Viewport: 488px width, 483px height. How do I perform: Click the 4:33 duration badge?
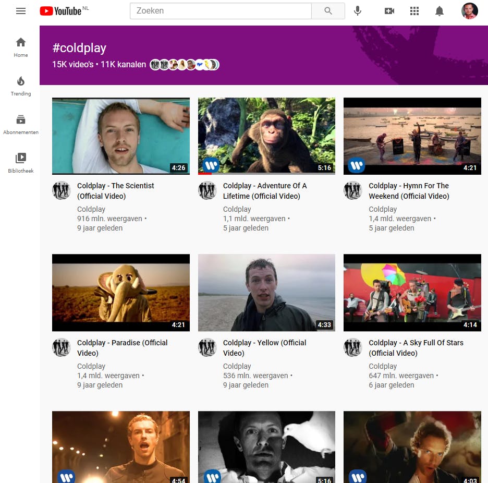[324, 325]
